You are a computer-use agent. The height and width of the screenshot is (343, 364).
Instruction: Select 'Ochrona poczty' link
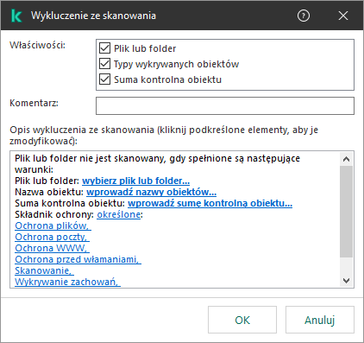pos(52,237)
